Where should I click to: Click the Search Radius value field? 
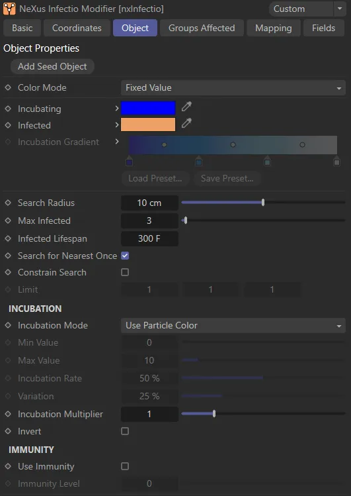149,203
